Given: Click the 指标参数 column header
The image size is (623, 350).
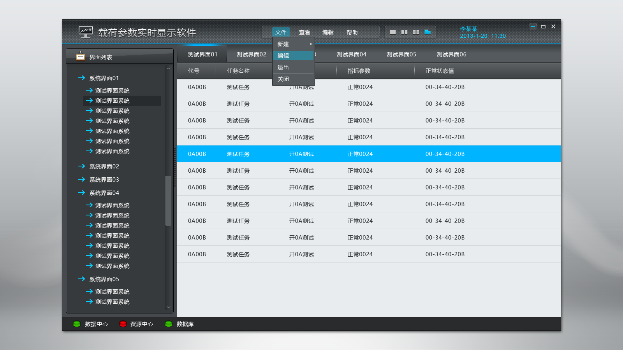Looking at the screenshot, I should coord(359,71).
